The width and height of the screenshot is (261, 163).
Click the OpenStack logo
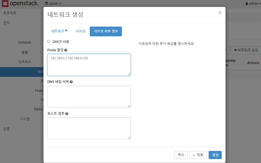tap(20, 3)
